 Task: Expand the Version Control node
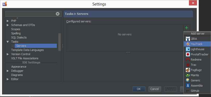coord(8,54)
